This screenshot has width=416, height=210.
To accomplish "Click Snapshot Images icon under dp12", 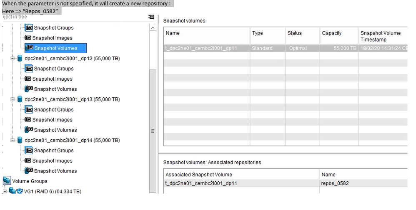I will coord(28,79).
